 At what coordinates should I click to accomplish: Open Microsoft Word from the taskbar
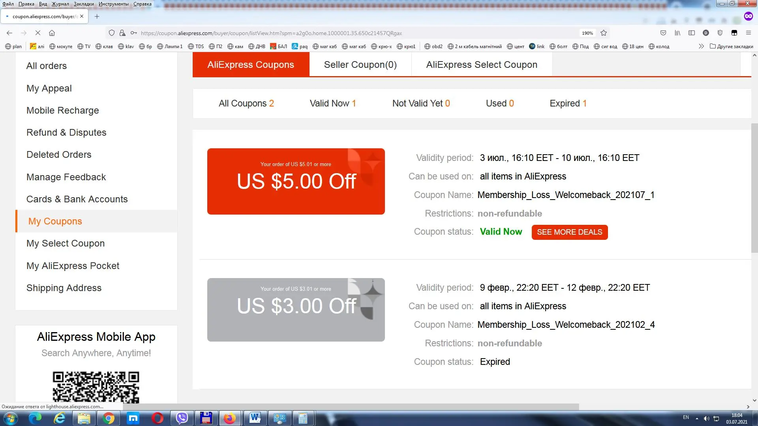[x=255, y=418]
